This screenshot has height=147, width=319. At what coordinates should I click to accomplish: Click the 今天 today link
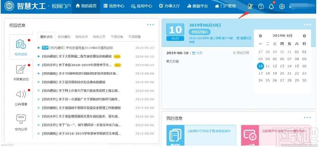coord(198,53)
